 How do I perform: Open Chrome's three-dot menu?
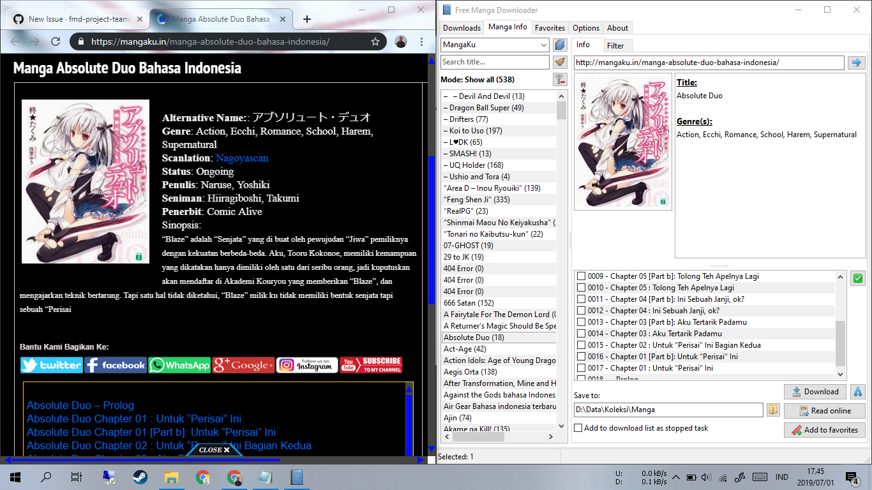pyautogui.click(x=422, y=41)
